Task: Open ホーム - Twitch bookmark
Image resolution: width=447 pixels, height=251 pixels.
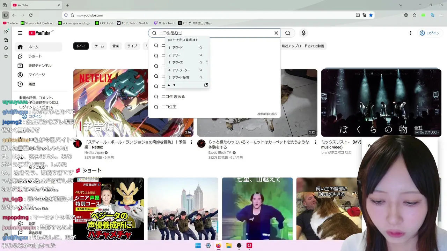Action: coord(165,23)
